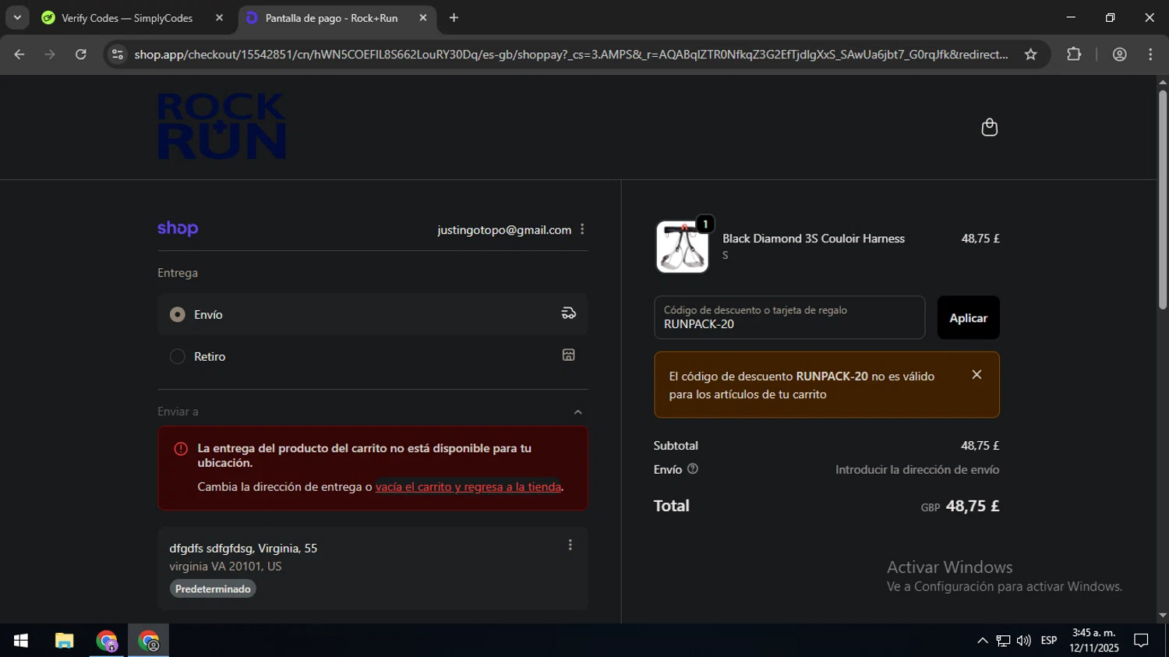Select the Retiro pickup radio option
Viewport: 1169px width, 657px height.
(x=178, y=356)
